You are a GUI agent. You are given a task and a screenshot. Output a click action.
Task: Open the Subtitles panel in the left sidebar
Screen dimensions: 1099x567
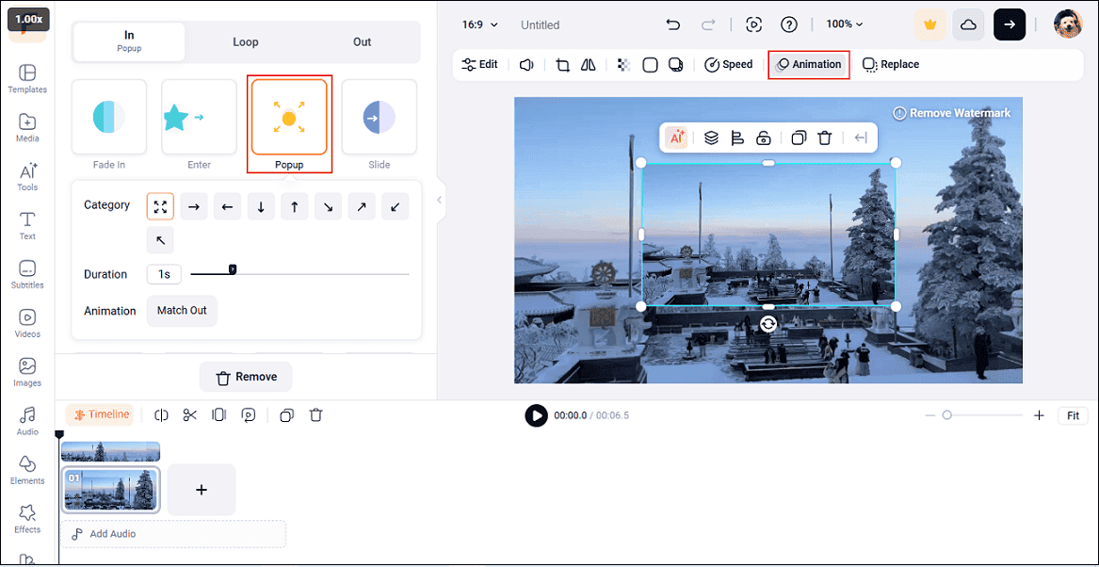27,273
